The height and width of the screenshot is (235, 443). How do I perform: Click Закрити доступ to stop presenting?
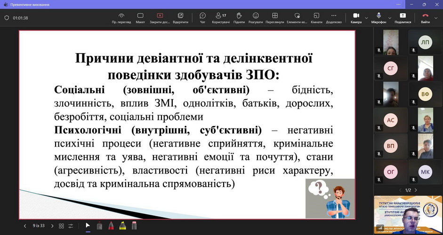click(160, 18)
